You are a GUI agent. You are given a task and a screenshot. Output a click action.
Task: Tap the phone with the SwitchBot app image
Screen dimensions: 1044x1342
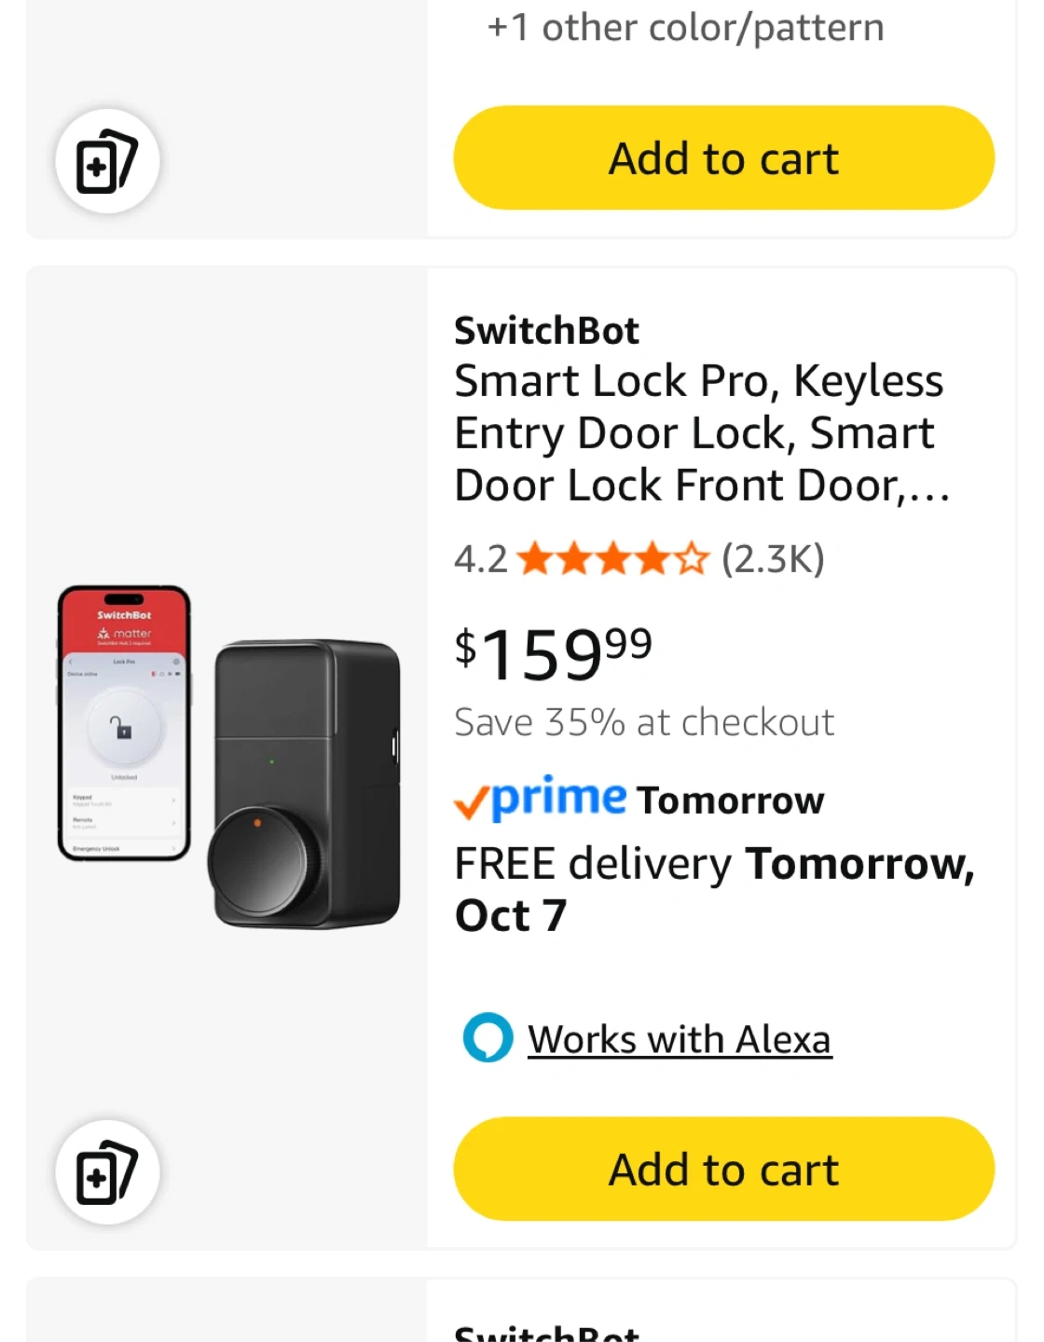pyautogui.click(x=124, y=722)
